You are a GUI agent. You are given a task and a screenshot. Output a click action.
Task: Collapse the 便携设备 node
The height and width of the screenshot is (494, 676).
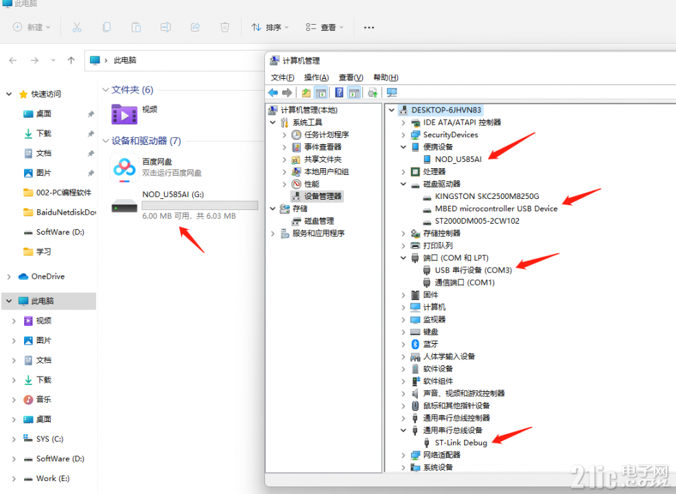pyautogui.click(x=403, y=147)
